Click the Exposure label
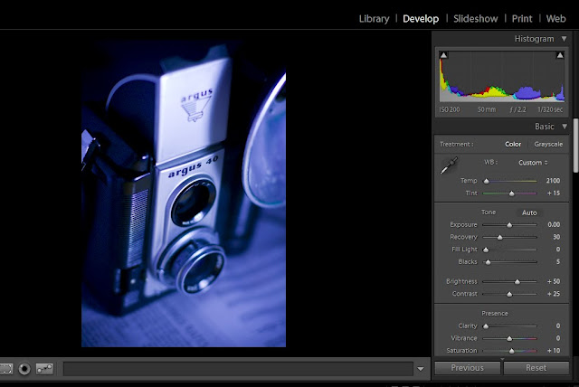The image size is (579, 387). tap(463, 224)
